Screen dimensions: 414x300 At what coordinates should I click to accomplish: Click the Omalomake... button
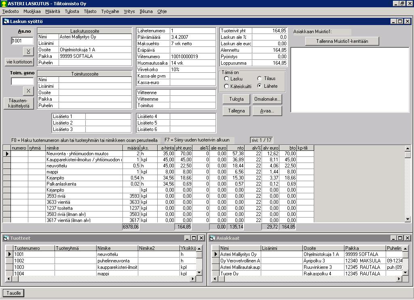pyautogui.click(x=267, y=99)
